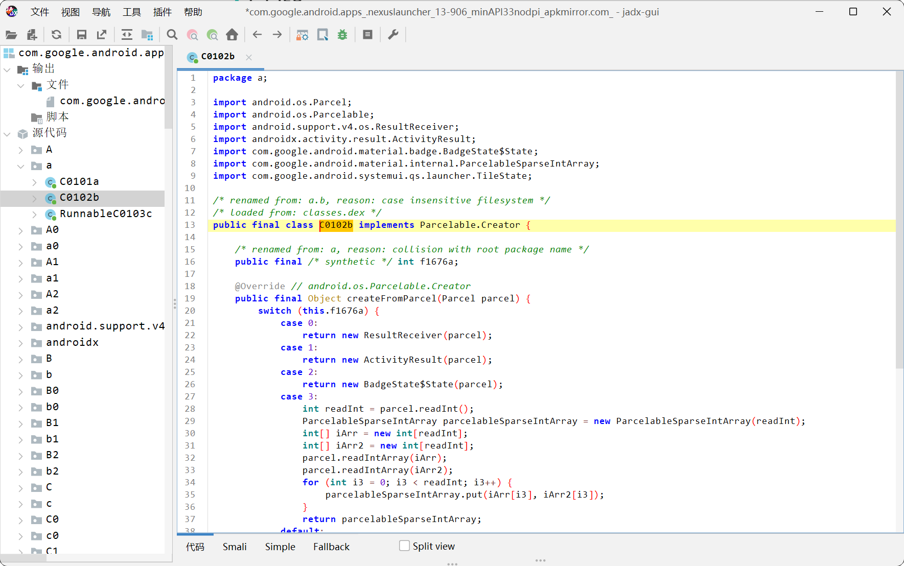
Task: Click the open file folder icon
Action: [x=11, y=35]
